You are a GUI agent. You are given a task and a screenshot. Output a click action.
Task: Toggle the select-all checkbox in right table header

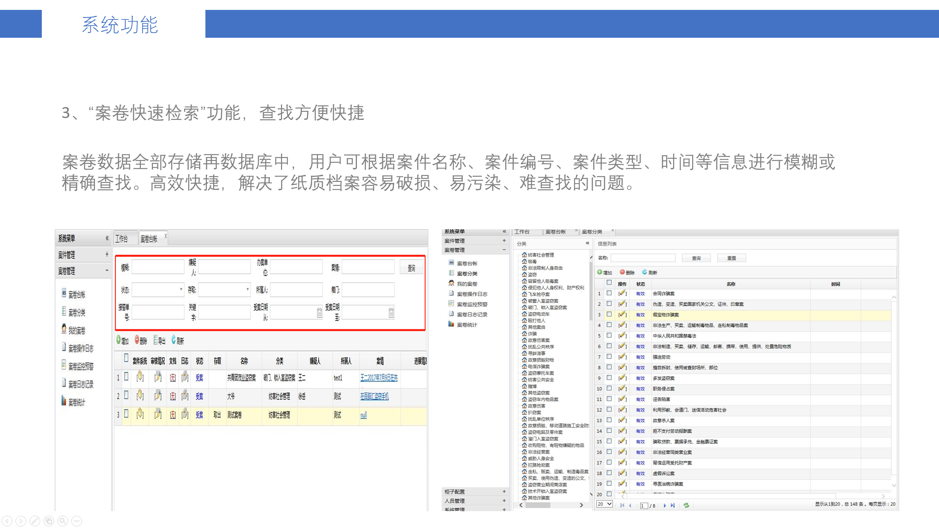[x=609, y=283]
